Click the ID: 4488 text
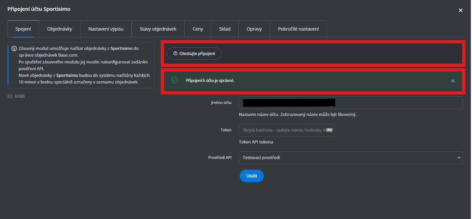 [16, 96]
